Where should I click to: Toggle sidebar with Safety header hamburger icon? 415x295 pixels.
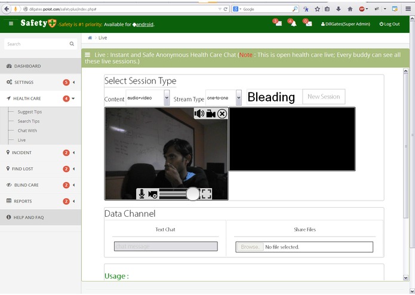click(11, 23)
